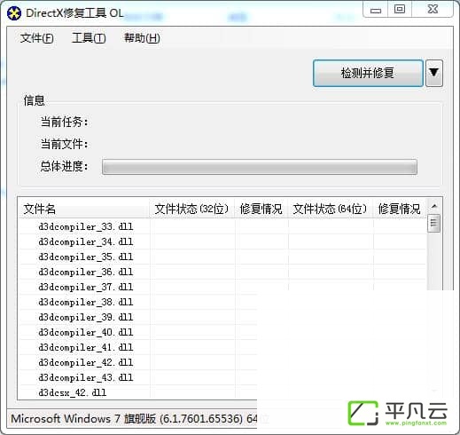
Task: Click the 当前文件 label
Action: coord(64,144)
